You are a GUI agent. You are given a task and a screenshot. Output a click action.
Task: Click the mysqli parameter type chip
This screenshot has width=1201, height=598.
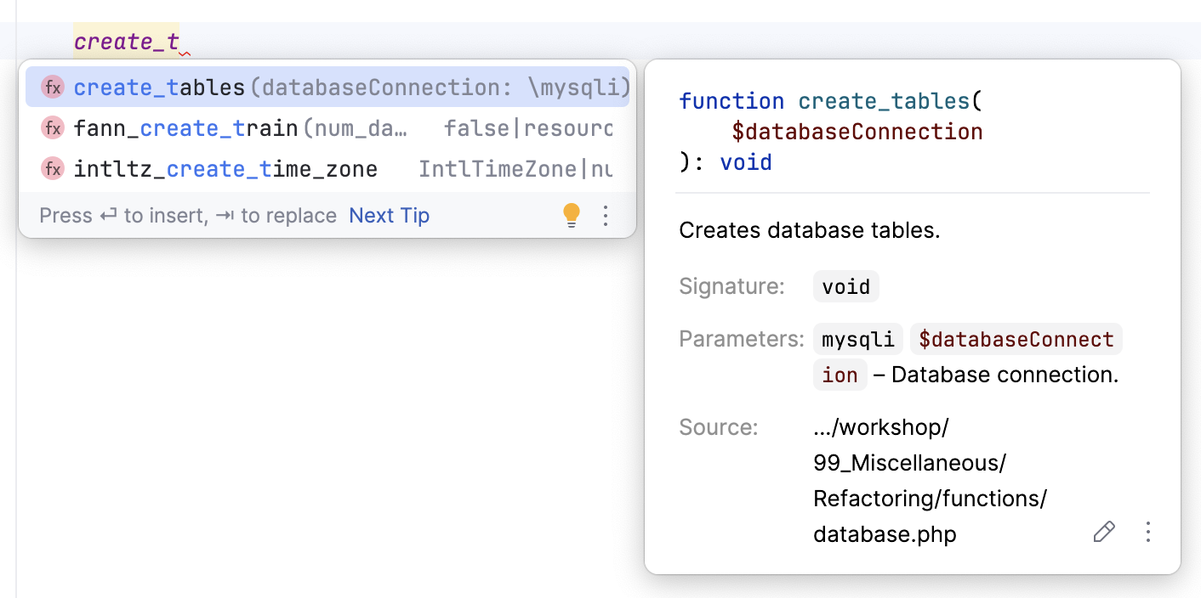click(x=857, y=338)
